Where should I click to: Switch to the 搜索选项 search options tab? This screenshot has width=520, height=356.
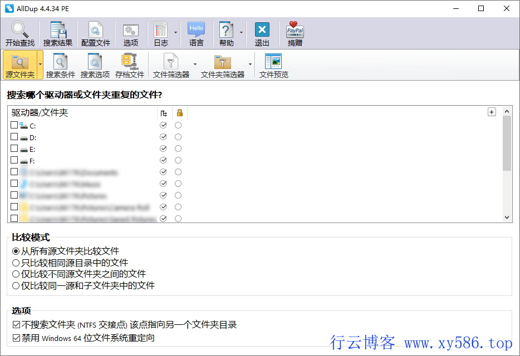point(95,65)
